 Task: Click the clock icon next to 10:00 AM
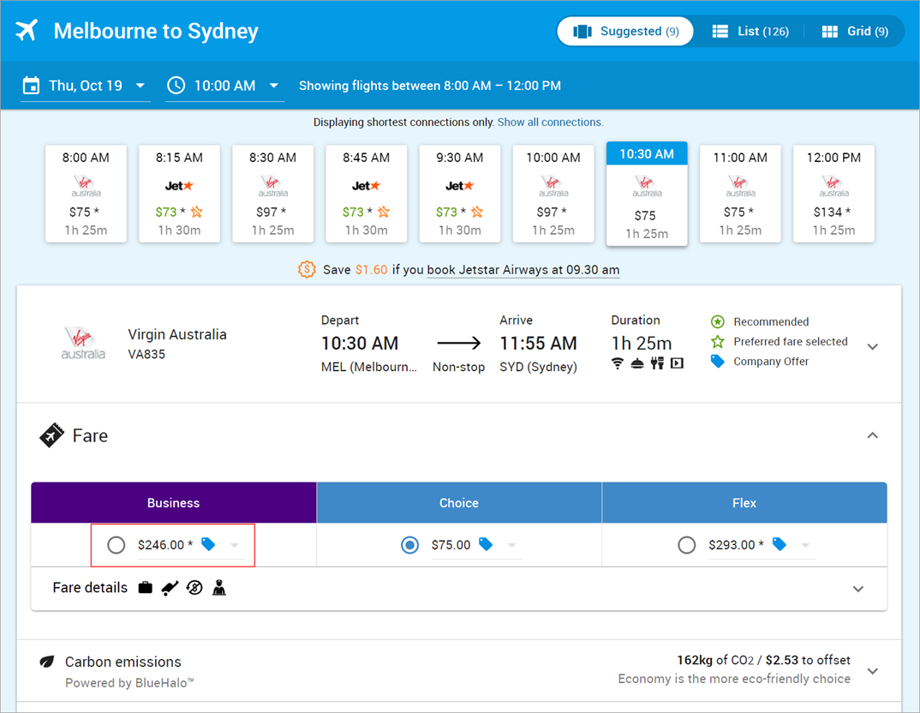[x=176, y=86]
